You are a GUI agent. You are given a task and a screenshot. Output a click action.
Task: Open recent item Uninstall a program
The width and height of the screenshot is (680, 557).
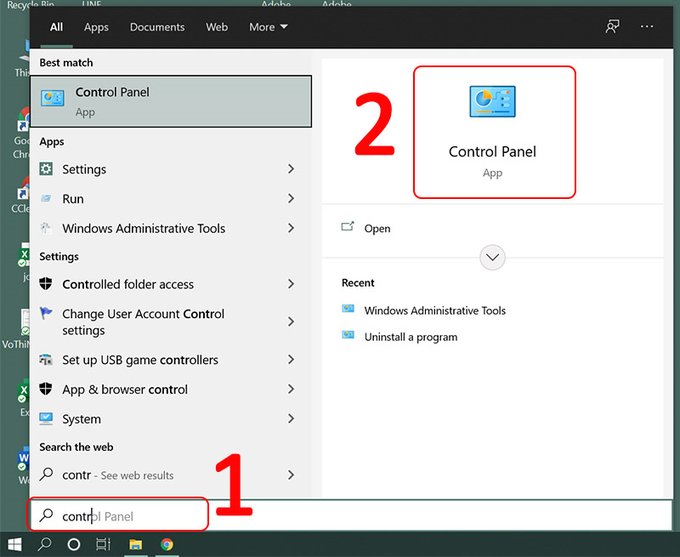(411, 337)
